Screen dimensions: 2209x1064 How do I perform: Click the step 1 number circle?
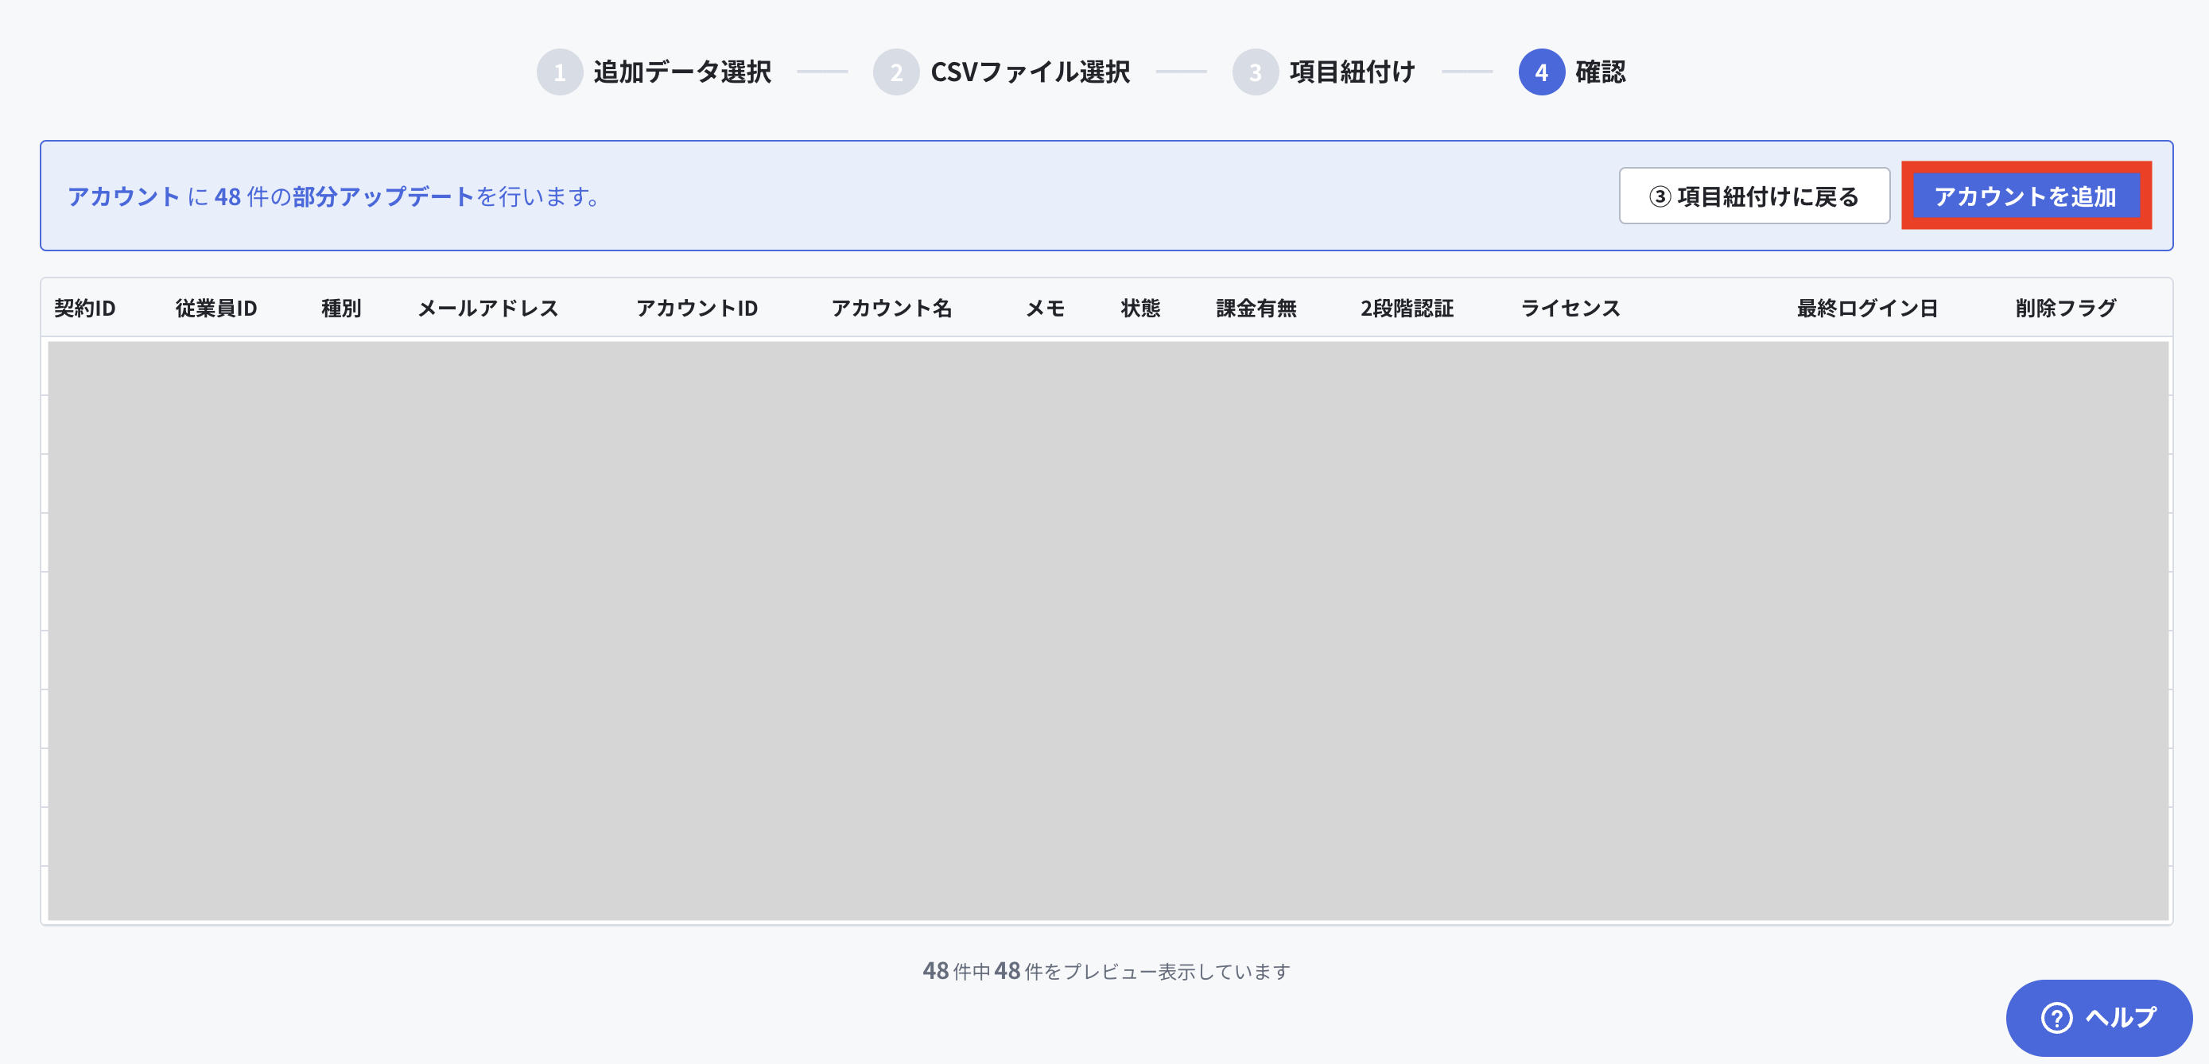pyautogui.click(x=560, y=72)
